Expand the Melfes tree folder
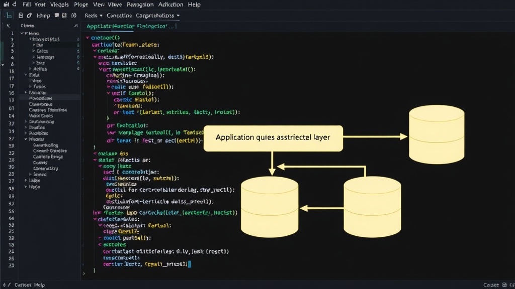Image resolution: width=515 pixels, height=289 pixels. coord(30,69)
